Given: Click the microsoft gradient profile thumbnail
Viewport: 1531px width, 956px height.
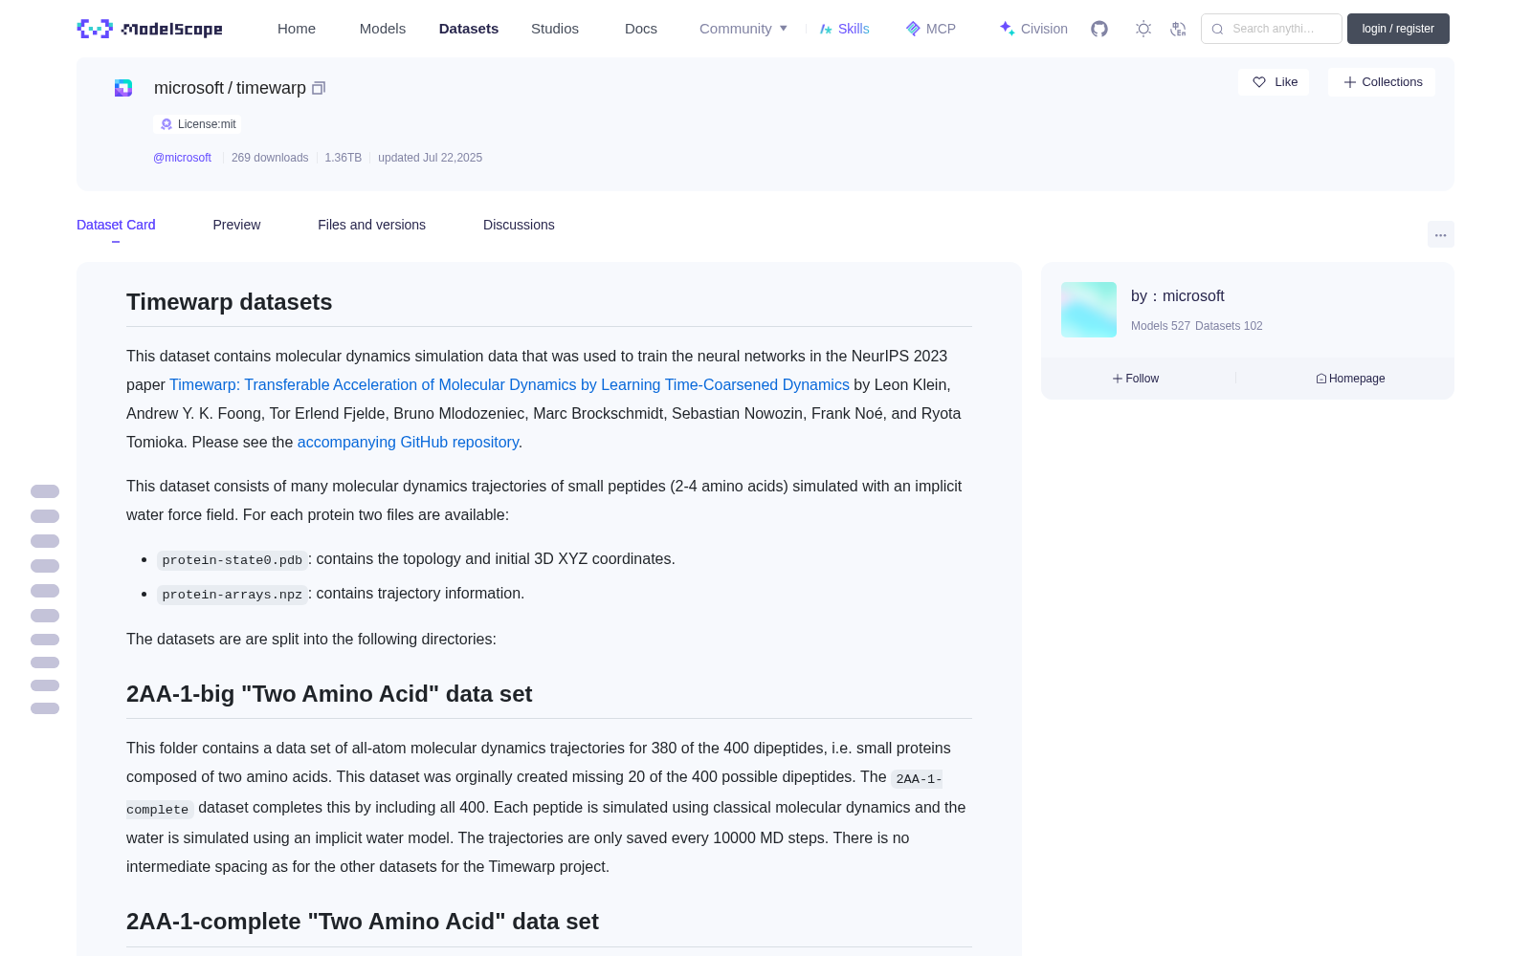Looking at the screenshot, I should pyautogui.click(x=1089, y=310).
